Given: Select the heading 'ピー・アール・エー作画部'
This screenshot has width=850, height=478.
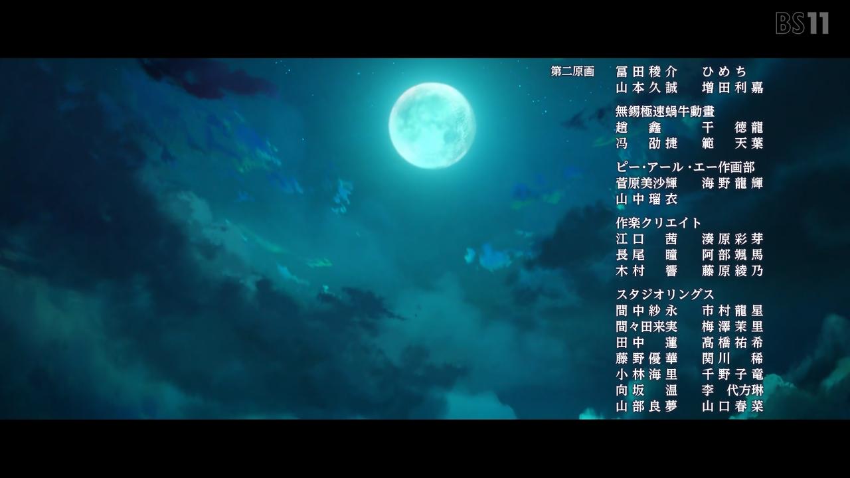Looking at the screenshot, I should (x=685, y=167).
